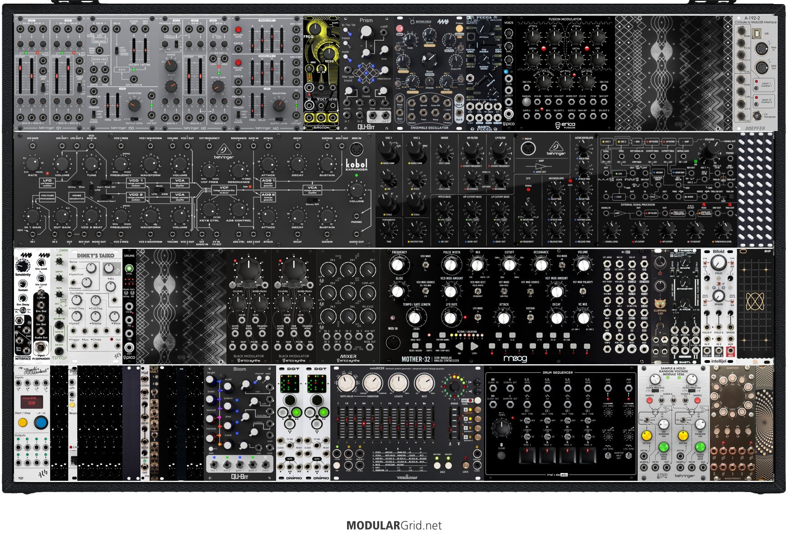Click the RESONANCE knob on Mother-32
This screenshot has height=535, width=789.
pos(541,265)
